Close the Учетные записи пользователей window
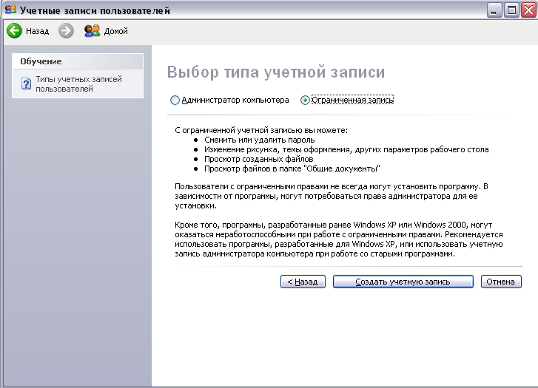Image resolution: width=538 pixels, height=388 pixels. point(528,10)
